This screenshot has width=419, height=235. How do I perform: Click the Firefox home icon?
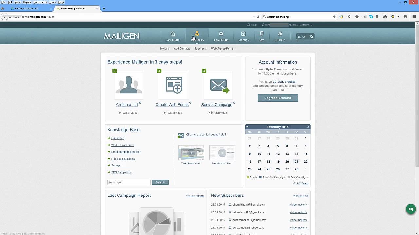click(x=357, y=17)
